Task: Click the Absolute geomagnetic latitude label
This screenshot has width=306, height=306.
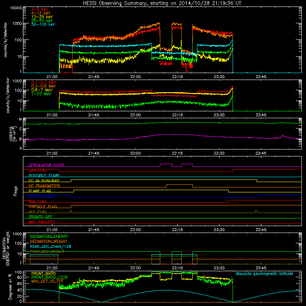Action: [x=264, y=273]
